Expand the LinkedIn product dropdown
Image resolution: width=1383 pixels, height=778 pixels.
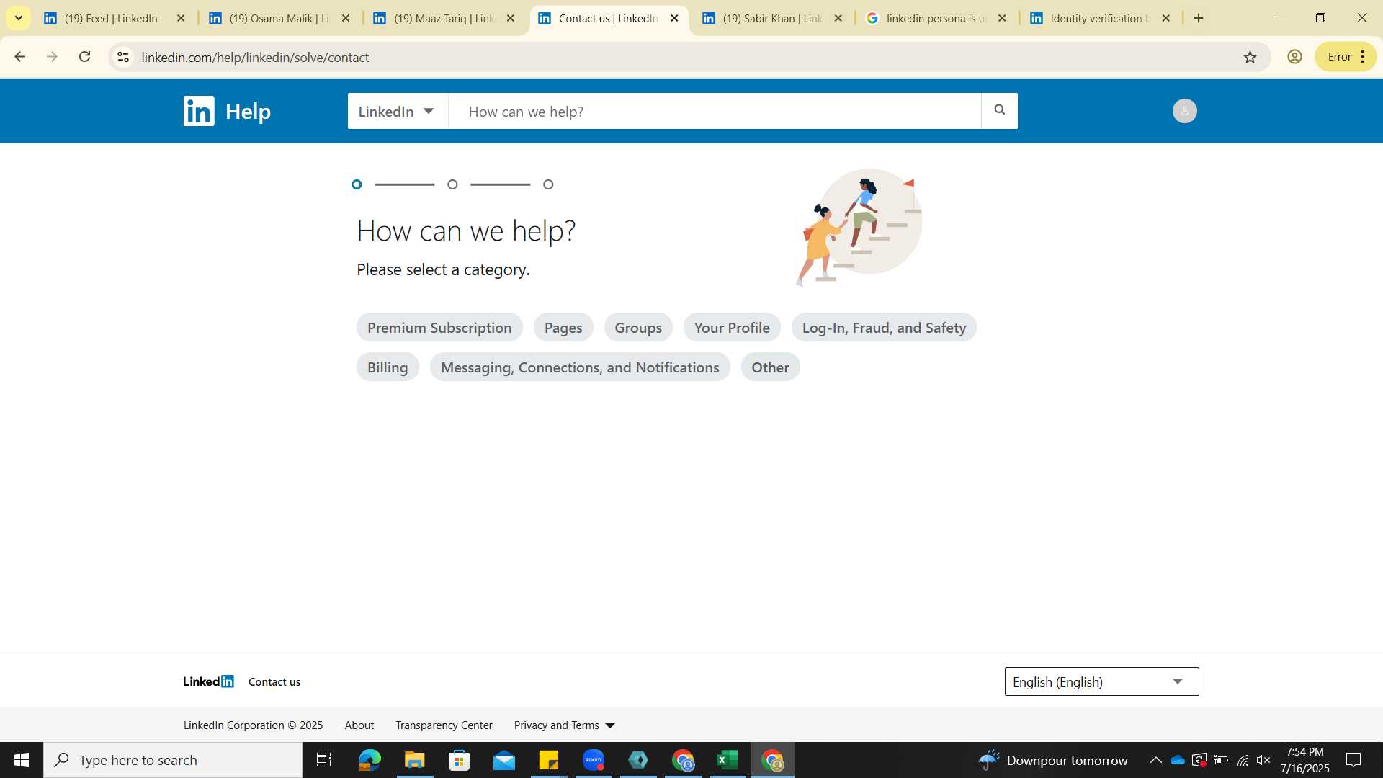pyautogui.click(x=398, y=111)
